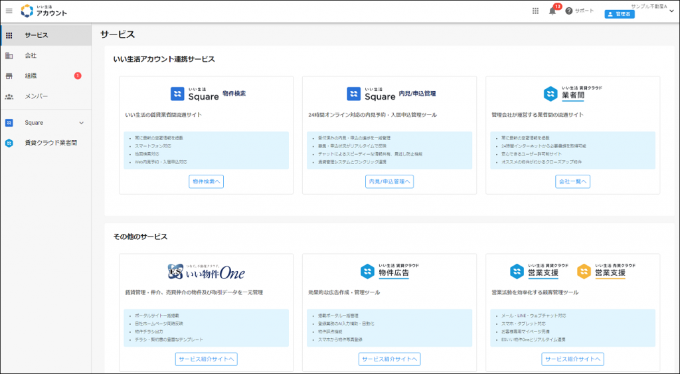Open サービス紹介サイトへ under 物件広告

click(389, 359)
